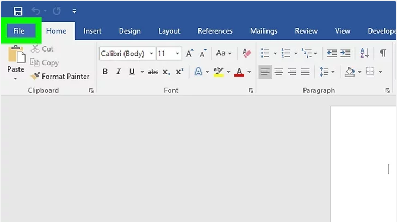Screen dimensions: 397x222
Task: Open the Design tab
Action: tap(129, 31)
